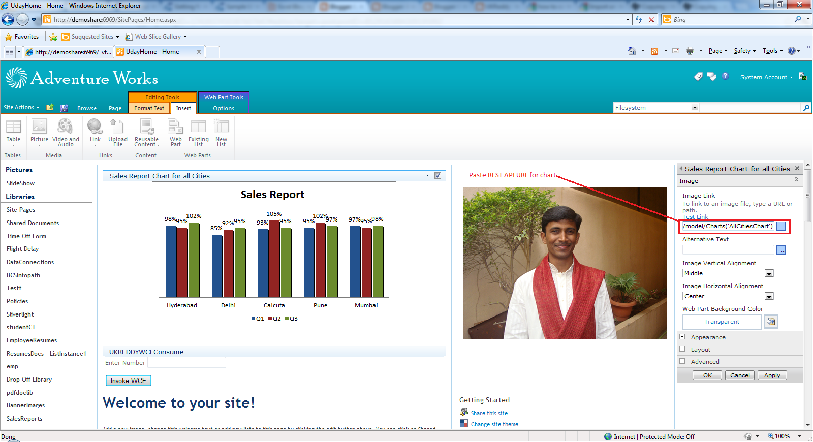Open the Tags and Notes icon
Screen dimensions: 813x442
[x=711, y=76]
